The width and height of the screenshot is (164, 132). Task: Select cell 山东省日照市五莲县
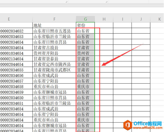tap(54, 31)
